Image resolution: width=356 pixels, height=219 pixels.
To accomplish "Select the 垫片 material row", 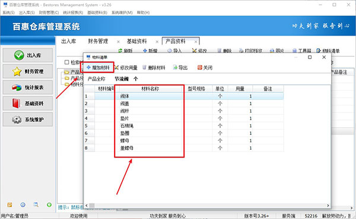I will click(x=184, y=118).
